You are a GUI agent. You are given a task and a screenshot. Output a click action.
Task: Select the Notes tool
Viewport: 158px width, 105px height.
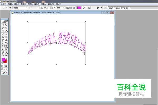click(3, 52)
